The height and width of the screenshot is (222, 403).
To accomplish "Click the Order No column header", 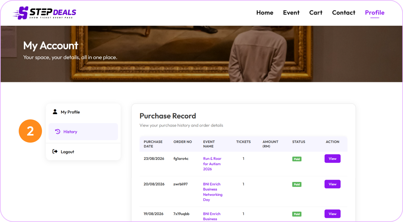I will [x=183, y=142].
